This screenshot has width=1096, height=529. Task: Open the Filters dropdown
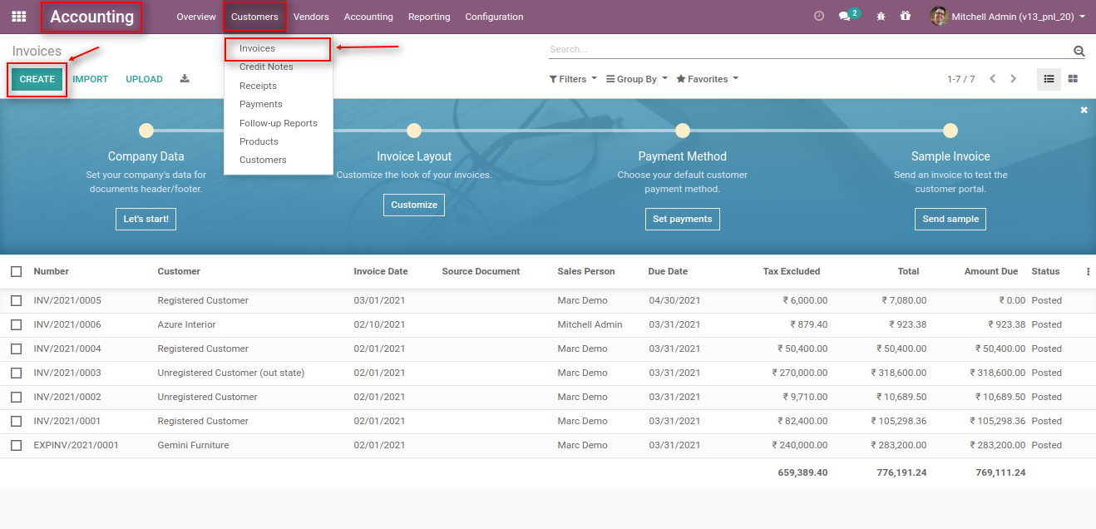[572, 78]
